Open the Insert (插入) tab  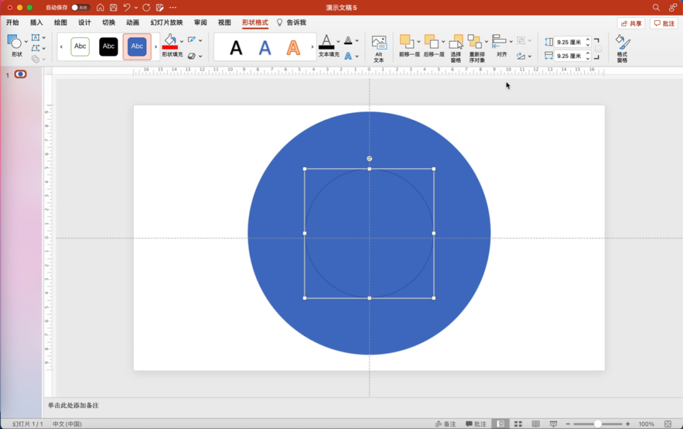37,23
